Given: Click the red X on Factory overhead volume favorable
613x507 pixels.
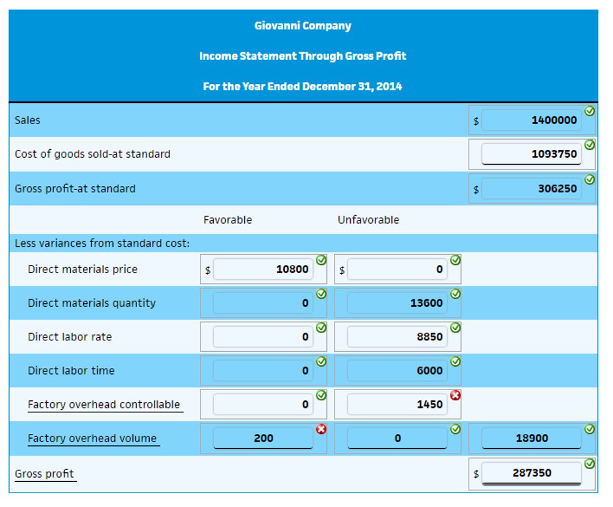Looking at the screenshot, I should point(321,428).
